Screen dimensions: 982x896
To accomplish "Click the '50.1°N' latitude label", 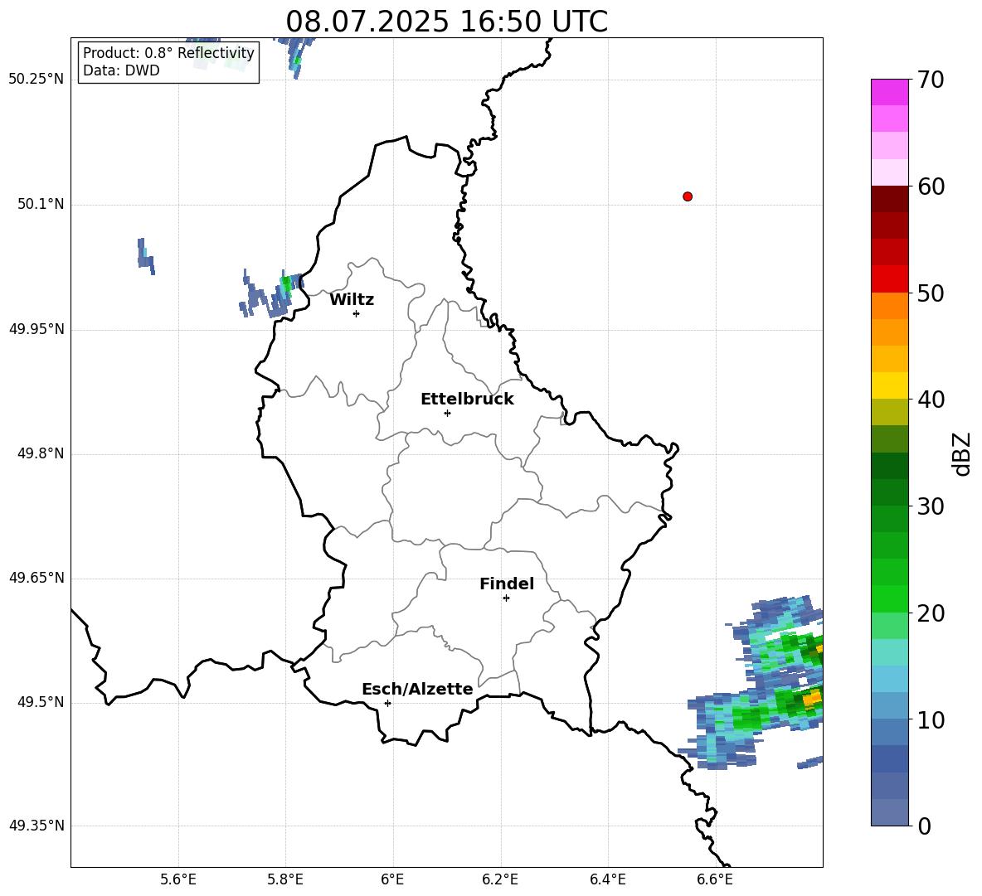I will (41, 204).
